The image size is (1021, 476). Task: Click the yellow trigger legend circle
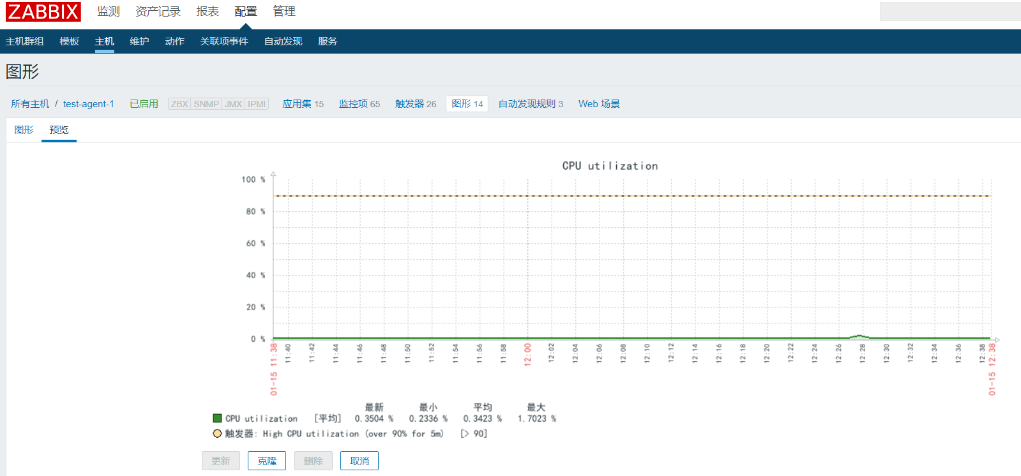(x=217, y=433)
